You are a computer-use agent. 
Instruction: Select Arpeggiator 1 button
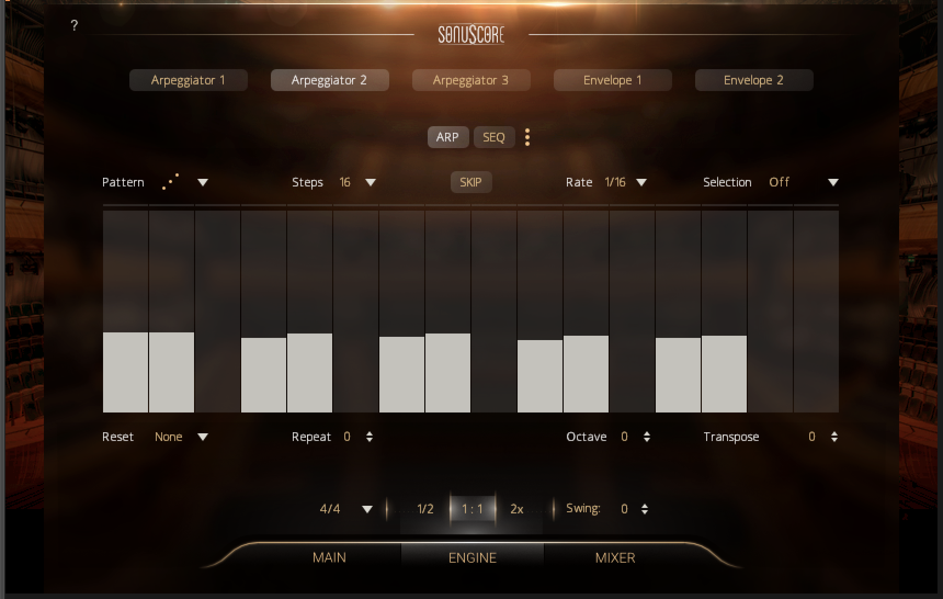(188, 80)
